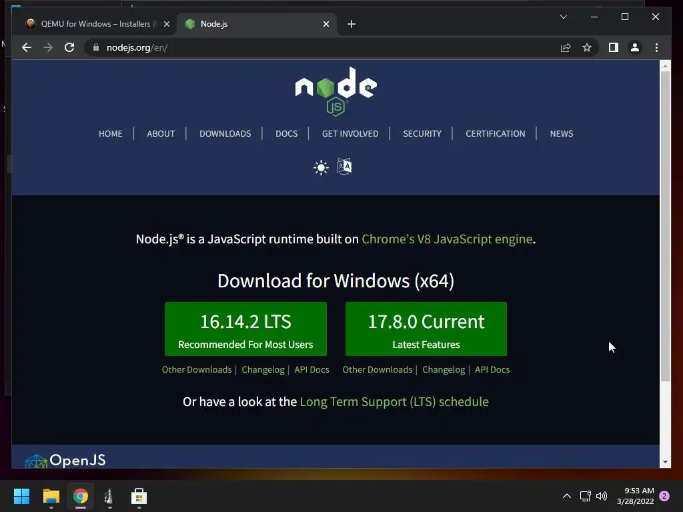Image resolution: width=683 pixels, height=512 pixels.
Task: Reload the nodejs.org page
Action: coord(69,47)
